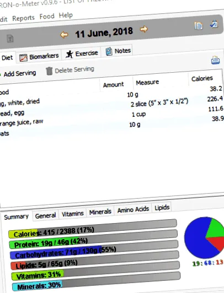
Task: Click the Protein 19g / 46g progress bar
Action: (94, 240)
